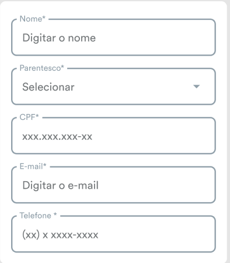Click the 'Digitar o e-mail' placeholder
230x263 pixels.
click(x=61, y=185)
